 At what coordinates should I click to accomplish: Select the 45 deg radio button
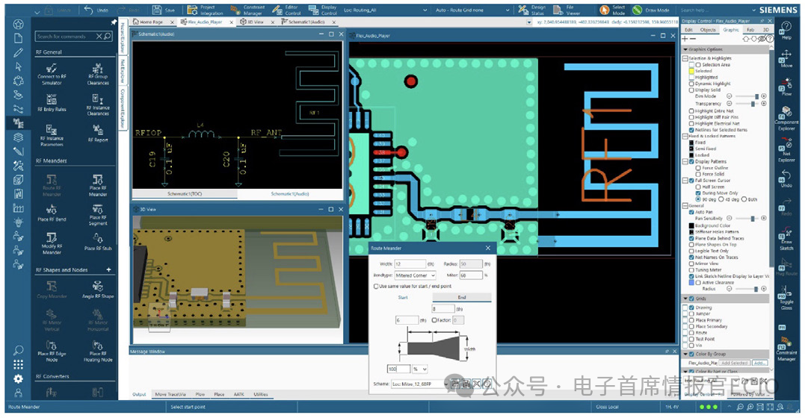(x=721, y=199)
